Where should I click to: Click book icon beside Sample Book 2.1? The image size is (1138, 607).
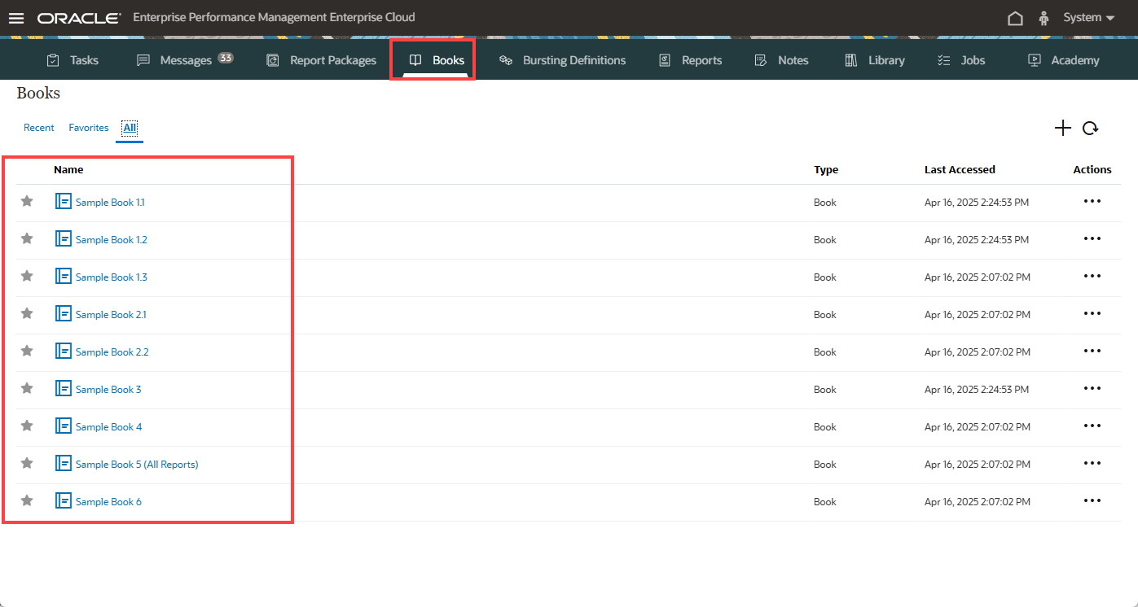[x=64, y=313]
